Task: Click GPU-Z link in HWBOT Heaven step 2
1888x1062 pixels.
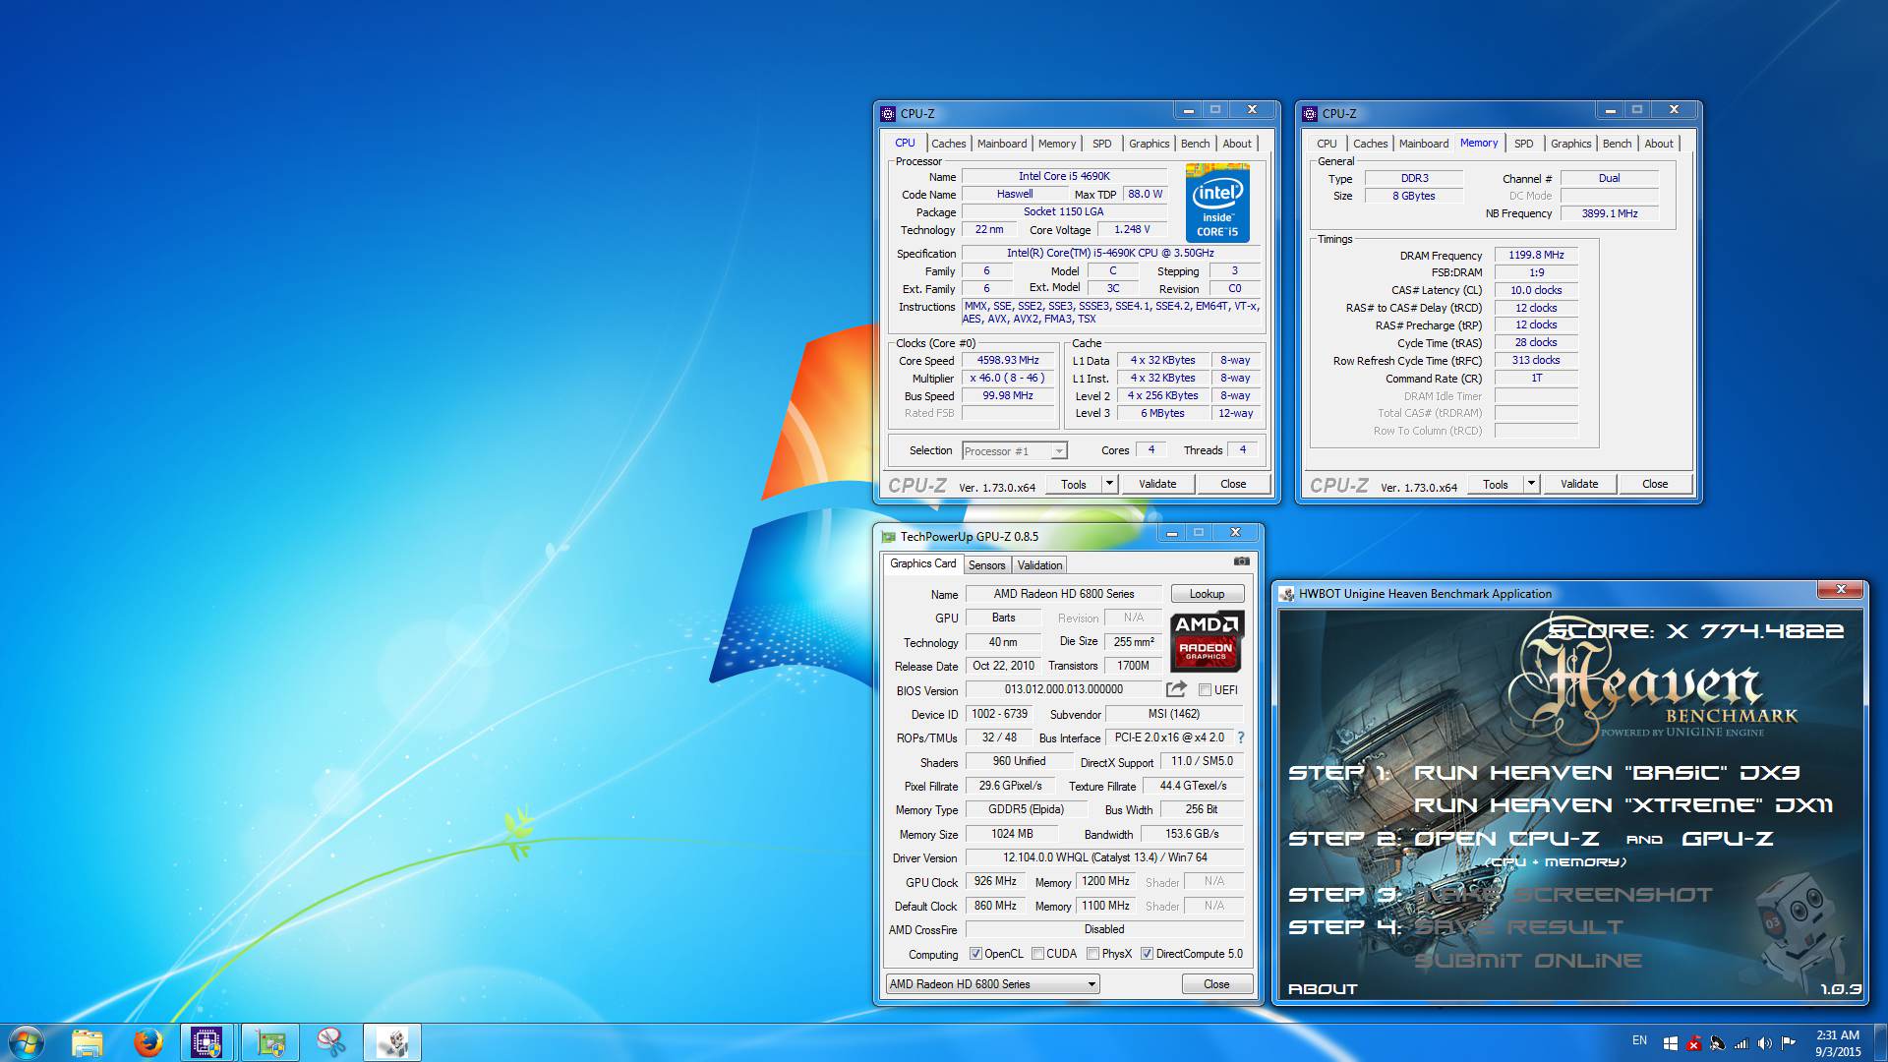Action: [x=1728, y=839]
